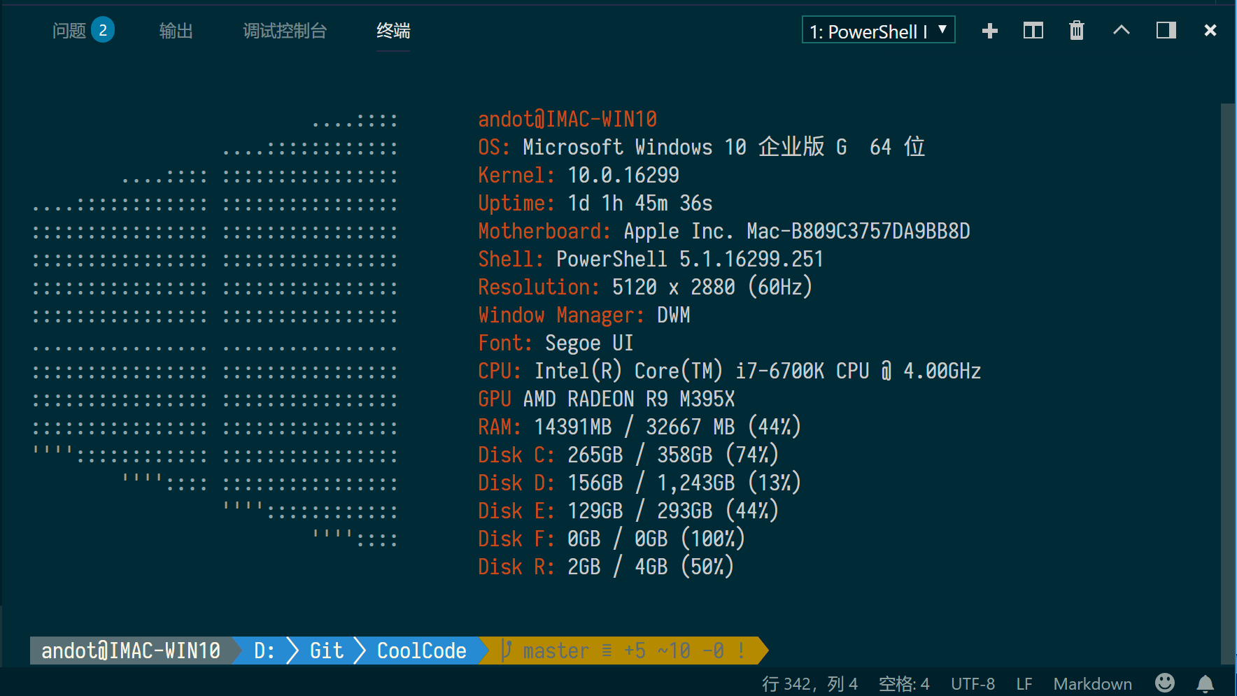Change language mode from Markdown
1237x696 pixels.
click(x=1092, y=683)
